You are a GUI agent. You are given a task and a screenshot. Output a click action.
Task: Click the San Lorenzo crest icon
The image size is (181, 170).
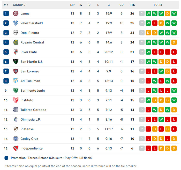click(x=16, y=71)
